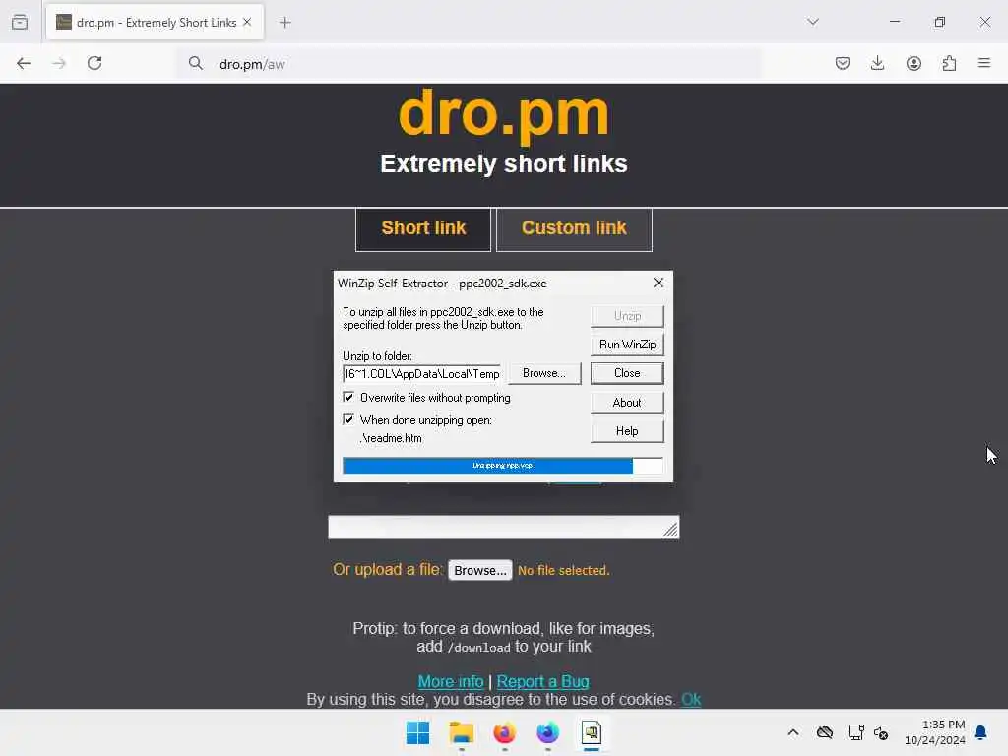The image size is (1008, 756).
Task: Open the Windows Start menu
Action: [x=417, y=732]
